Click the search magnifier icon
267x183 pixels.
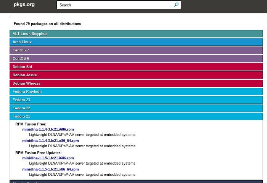point(176,5)
